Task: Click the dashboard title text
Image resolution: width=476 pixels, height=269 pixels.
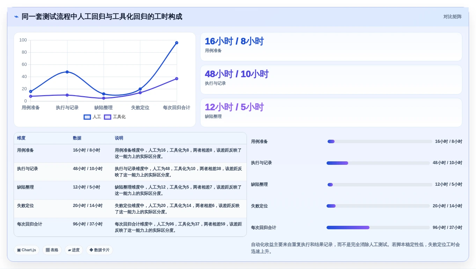Action: point(102,17)
